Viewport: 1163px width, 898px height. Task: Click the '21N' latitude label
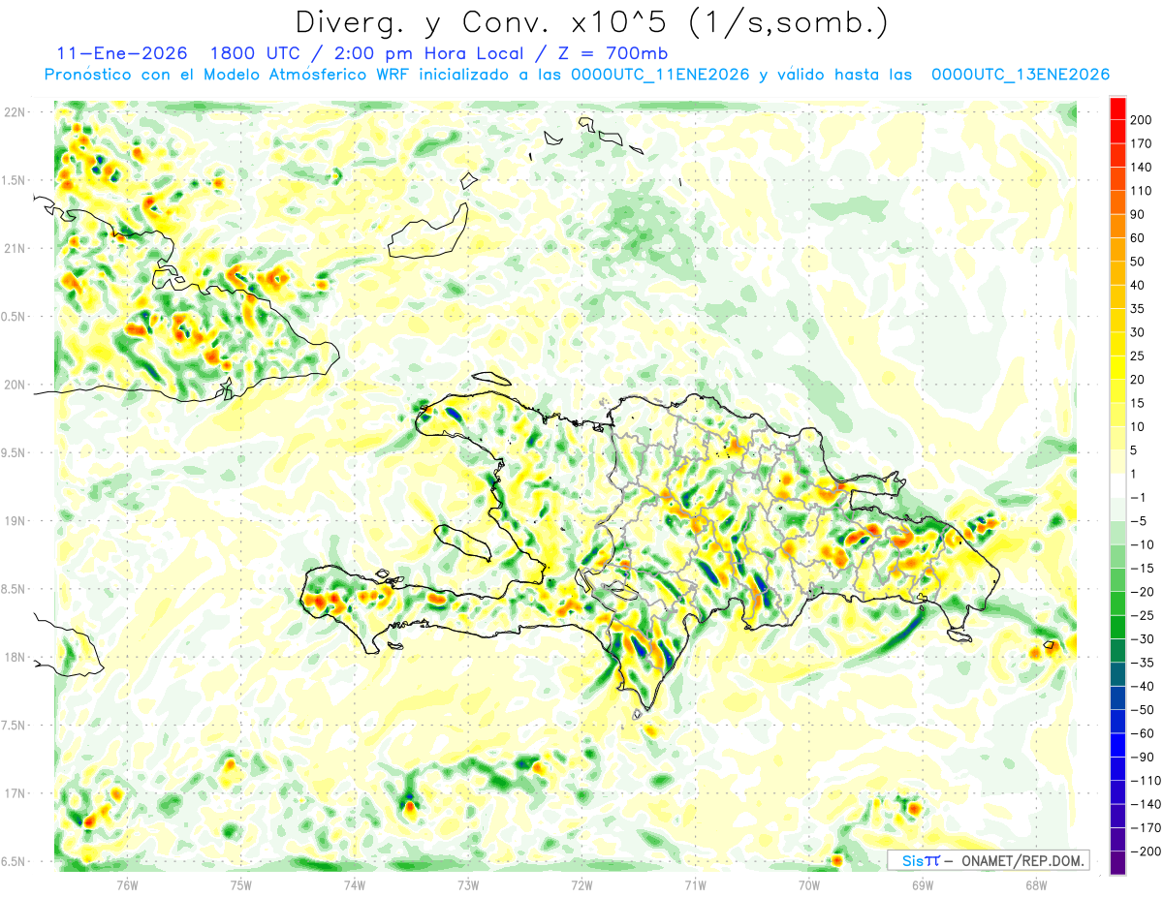(x=16, y=248)
